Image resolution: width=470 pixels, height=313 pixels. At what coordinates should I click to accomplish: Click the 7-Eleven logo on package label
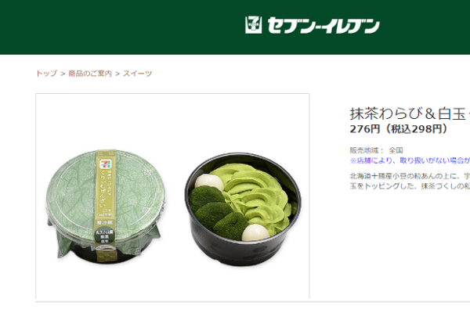[x=106, y=164]
